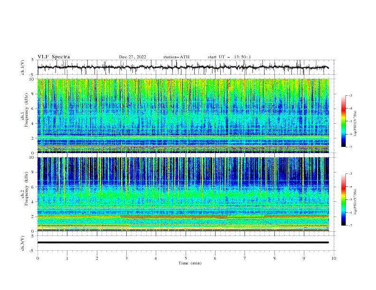This screenshot has width=376, height=290.
Task: Click the "-5" tick on ch.2 colorbar
Action: click(x=350, y=199)
